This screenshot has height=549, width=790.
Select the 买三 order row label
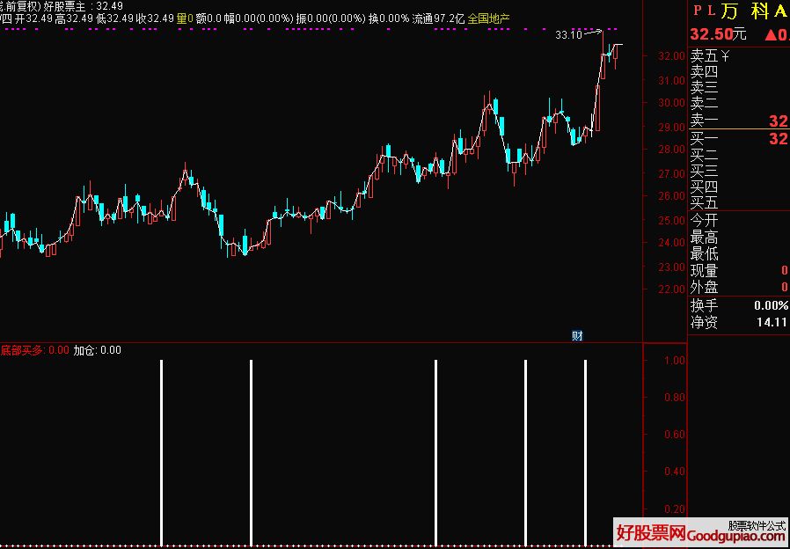click(x=704, y=171)
